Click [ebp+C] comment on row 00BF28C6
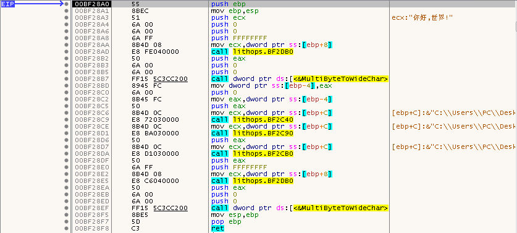Screen dimensions: 517x233 pyautogui.click(x=453, y=113)
